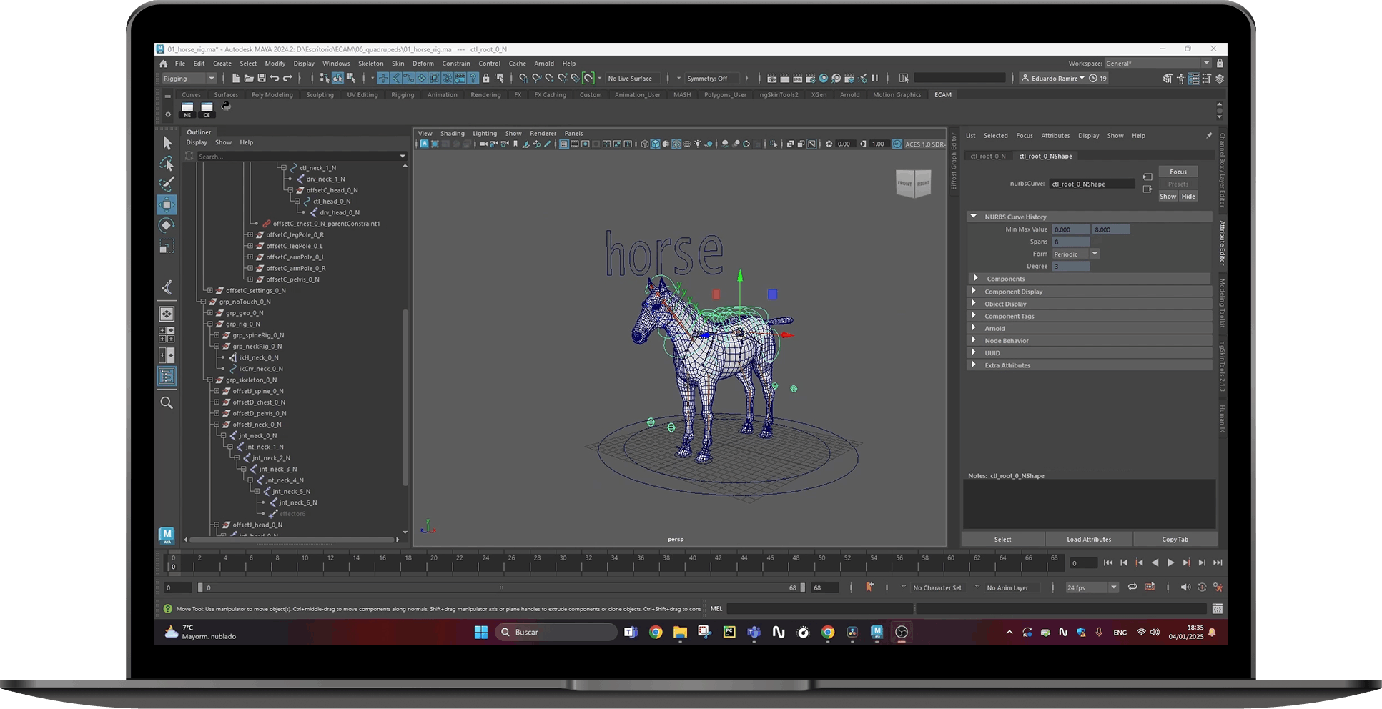Image resolution: width=1382 pixels, height=709 pixels.
Task: Switch to the ctl_root_0_N tab
Action: (x=988, y=156)
